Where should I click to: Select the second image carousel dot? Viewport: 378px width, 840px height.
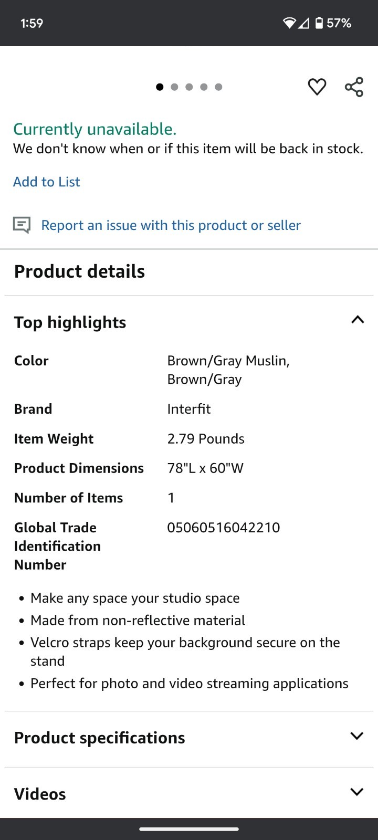tap(174, 87)
